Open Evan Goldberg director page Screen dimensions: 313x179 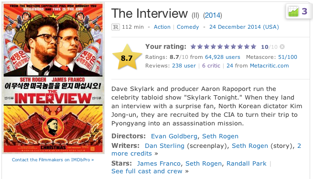174,136
